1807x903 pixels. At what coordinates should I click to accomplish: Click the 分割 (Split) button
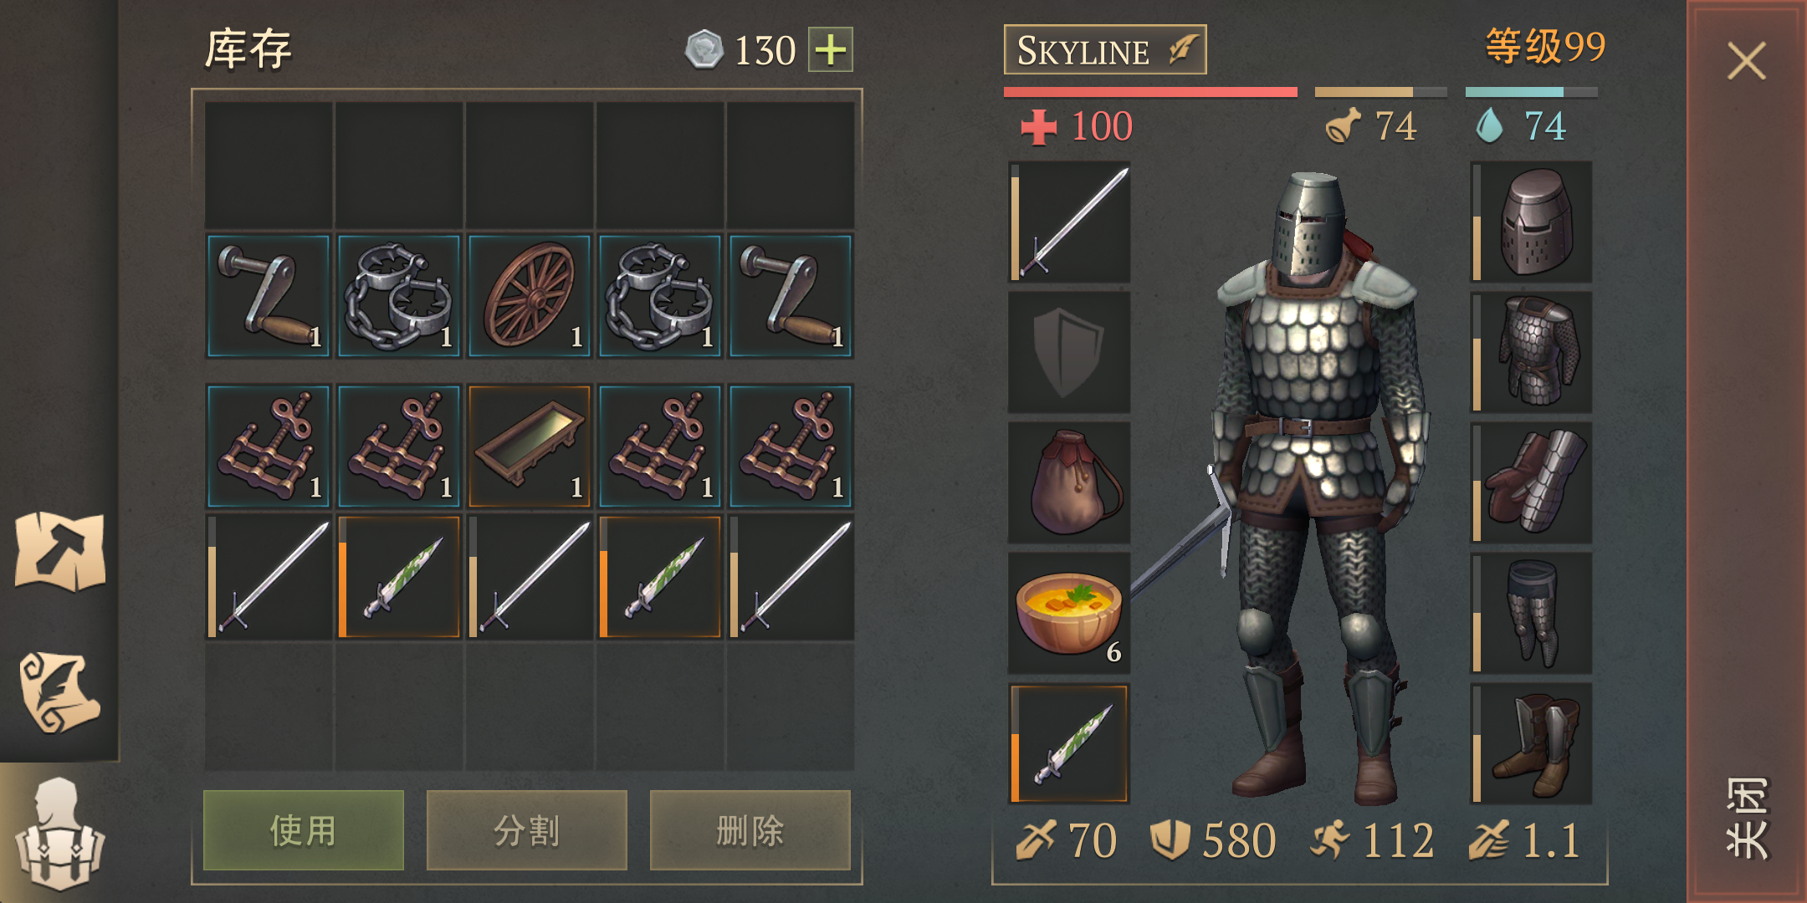coord(526,830)
